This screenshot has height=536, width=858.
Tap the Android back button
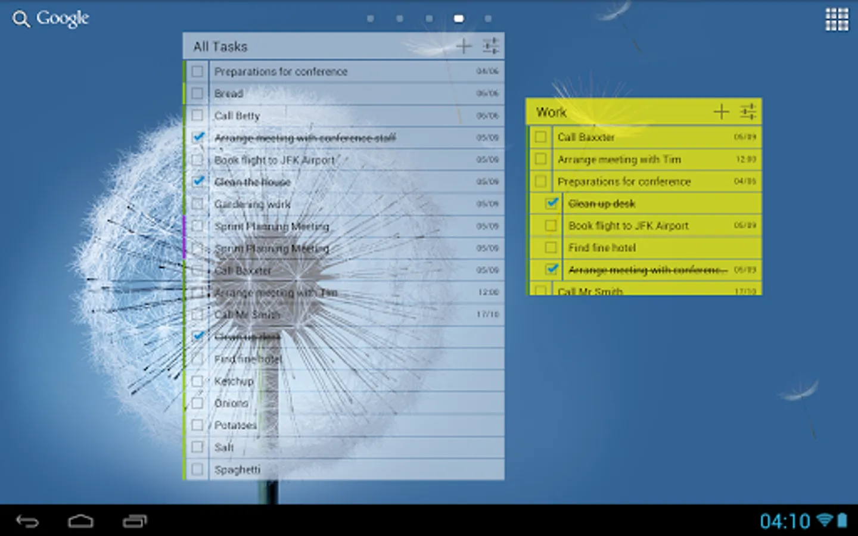tap(27, 521)
